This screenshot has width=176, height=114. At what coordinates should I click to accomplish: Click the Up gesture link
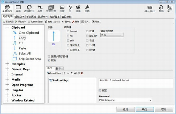point(53,44)
